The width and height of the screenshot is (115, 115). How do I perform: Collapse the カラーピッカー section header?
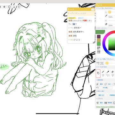[105, 28]
